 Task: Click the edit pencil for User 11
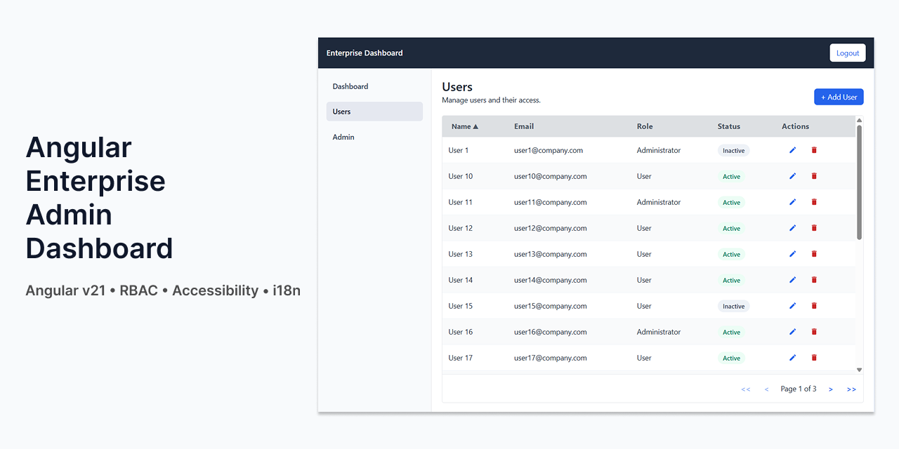tap(792, 202)
